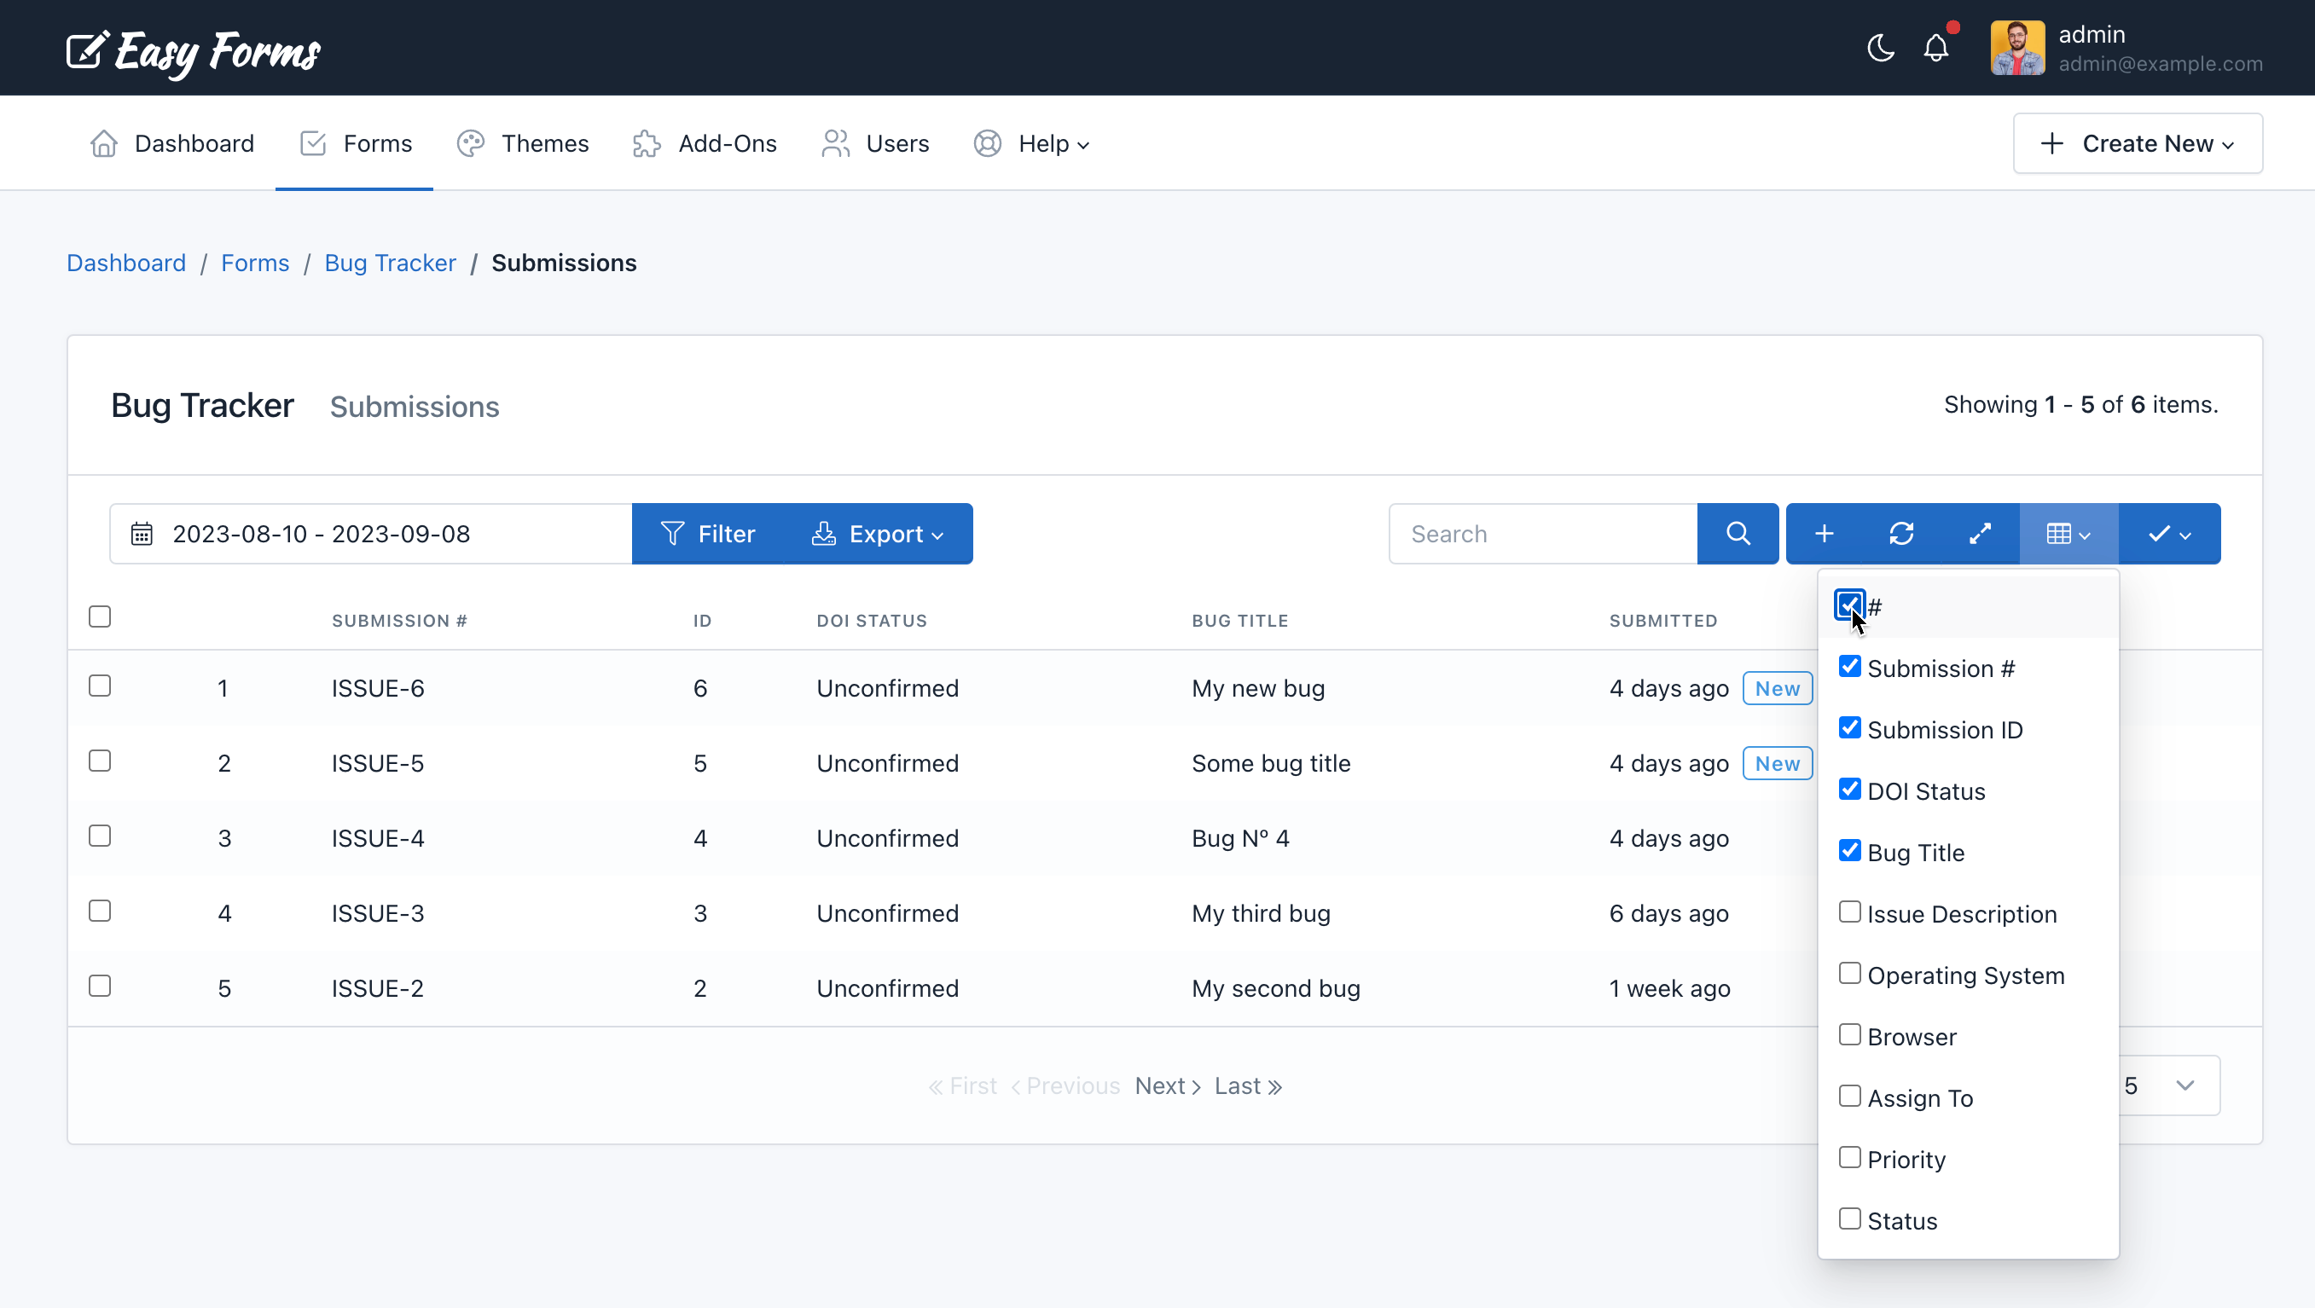
Task: Disable the DOI Status column checkbox
Action: [1849, 790]
